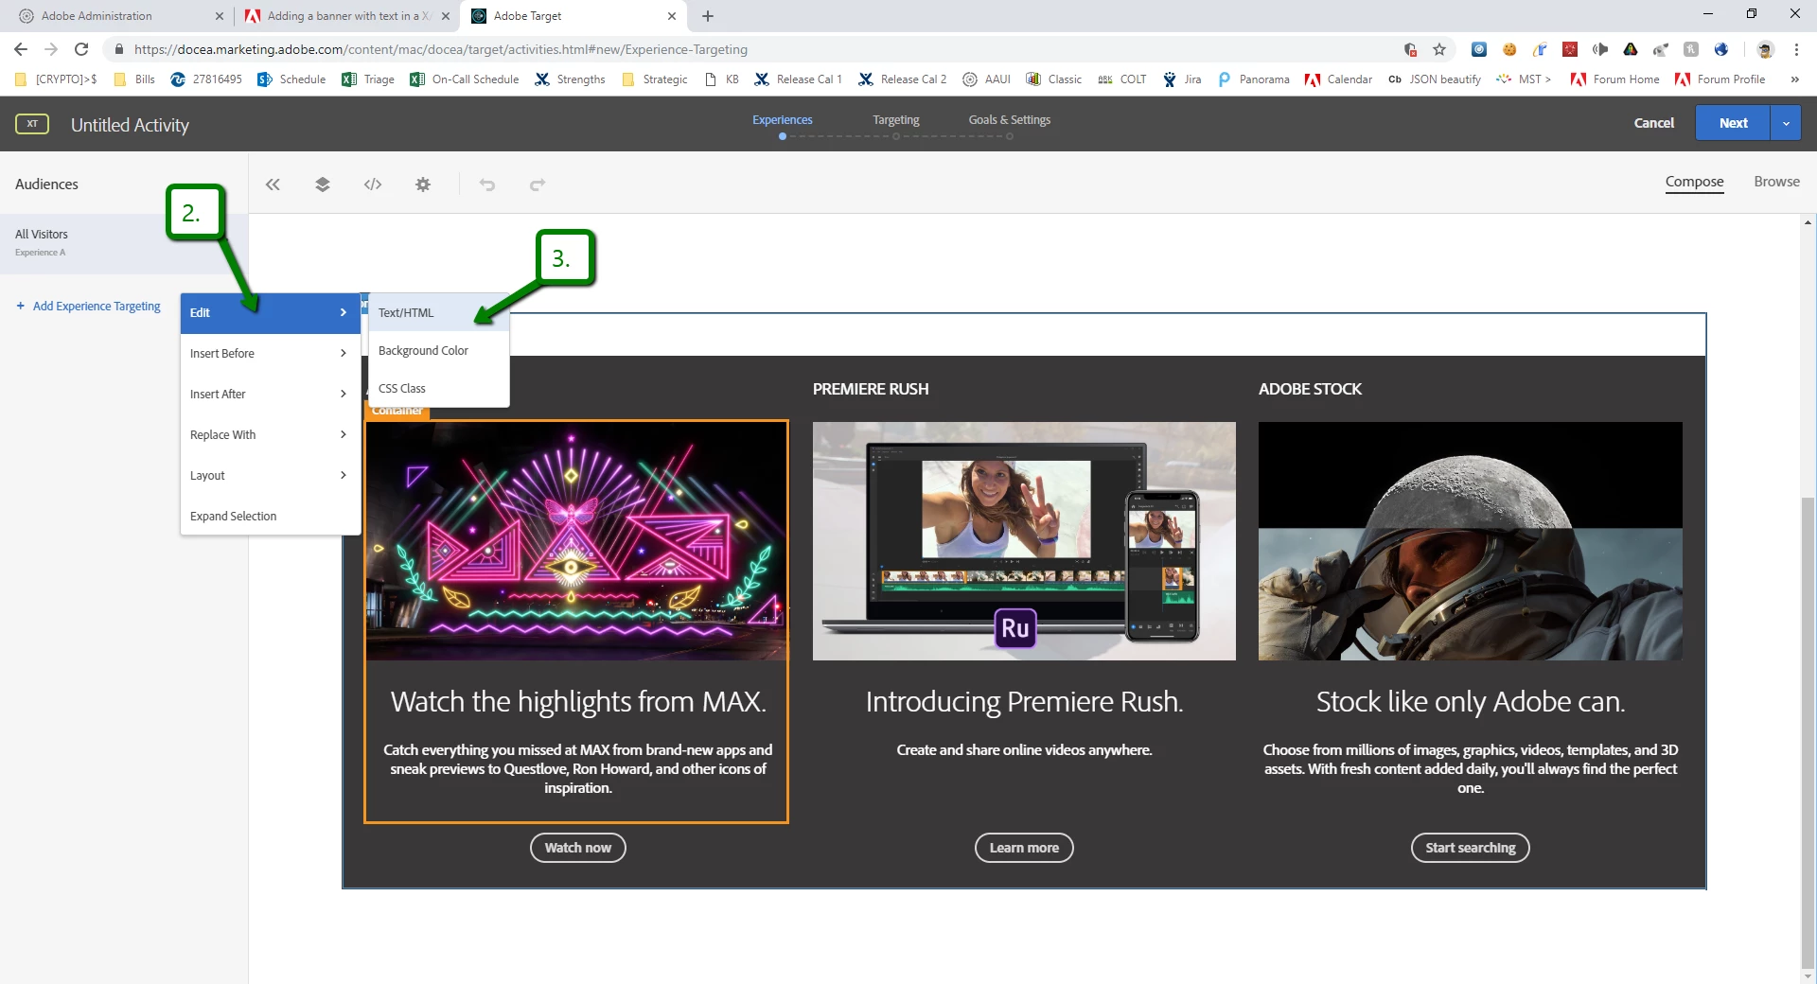
Task: Open the Release Cal 1 bookmark
Action: [x=798, y=79]
